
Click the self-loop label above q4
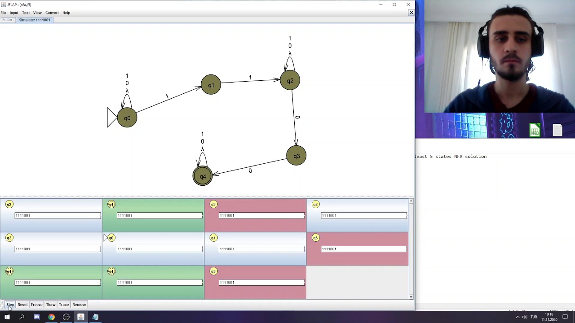(203, 141)
